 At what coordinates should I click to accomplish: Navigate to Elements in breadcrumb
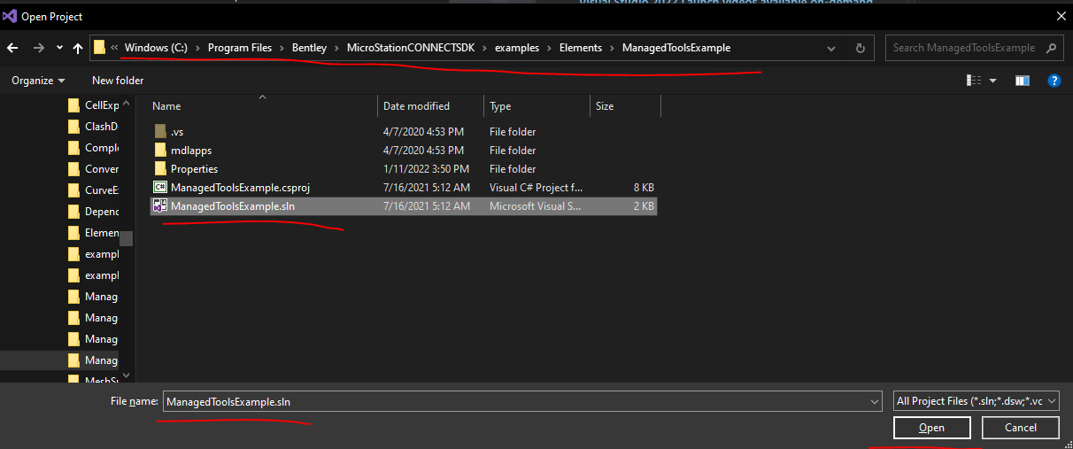[x=581, y=48]
